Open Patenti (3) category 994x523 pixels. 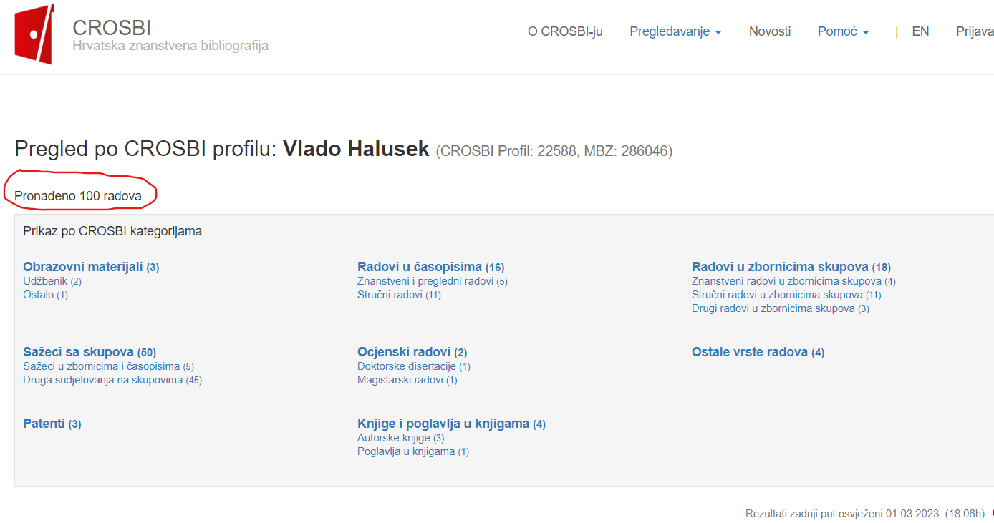(x=52, y=424)
